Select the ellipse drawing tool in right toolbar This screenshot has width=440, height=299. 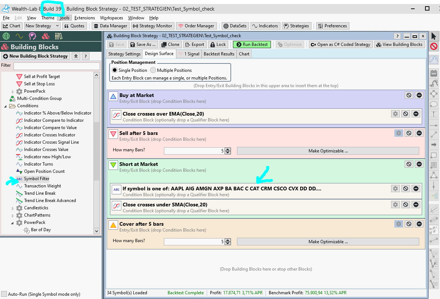click(x=434, y=104)
